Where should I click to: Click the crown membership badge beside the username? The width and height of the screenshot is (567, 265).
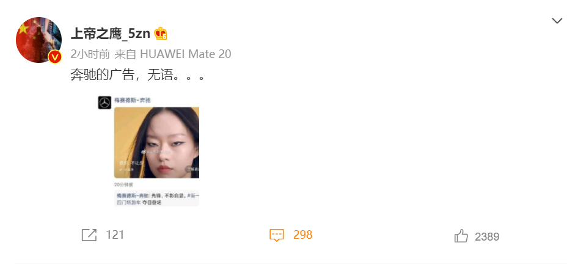tap(161, 34)
